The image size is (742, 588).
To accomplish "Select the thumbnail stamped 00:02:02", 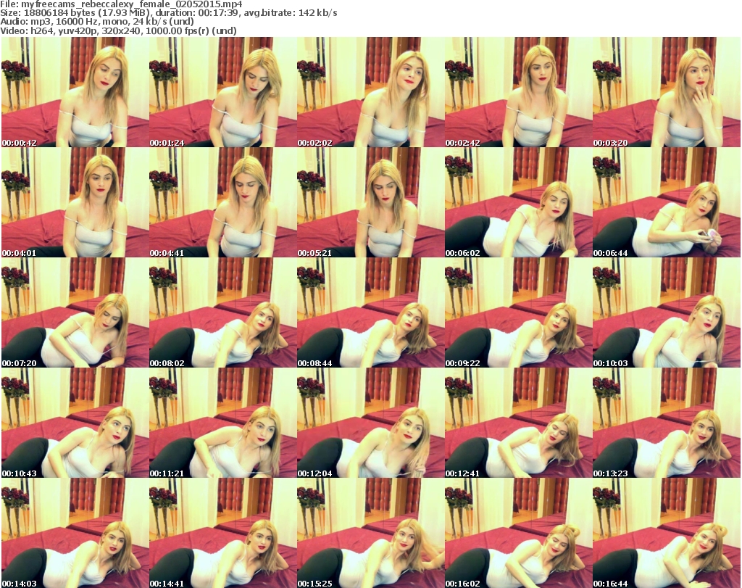I will 370,92.
